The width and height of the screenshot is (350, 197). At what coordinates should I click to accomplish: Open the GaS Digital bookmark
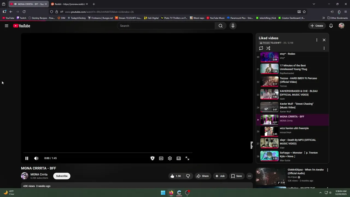pyautogui.click(x=151, y=18)
